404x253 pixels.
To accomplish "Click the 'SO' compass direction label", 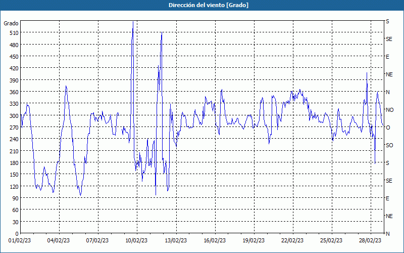I will pos(389,145).
